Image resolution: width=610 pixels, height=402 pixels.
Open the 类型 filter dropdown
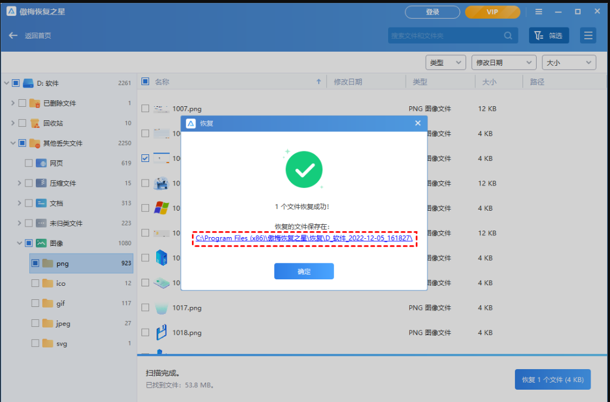click(x=446, y=62)
